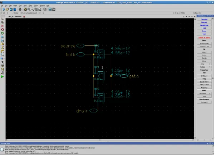Expand the Name Instance submenu arrow
Image resolution: width=216 pixels, height=156 pixels.
click(210, 94)
